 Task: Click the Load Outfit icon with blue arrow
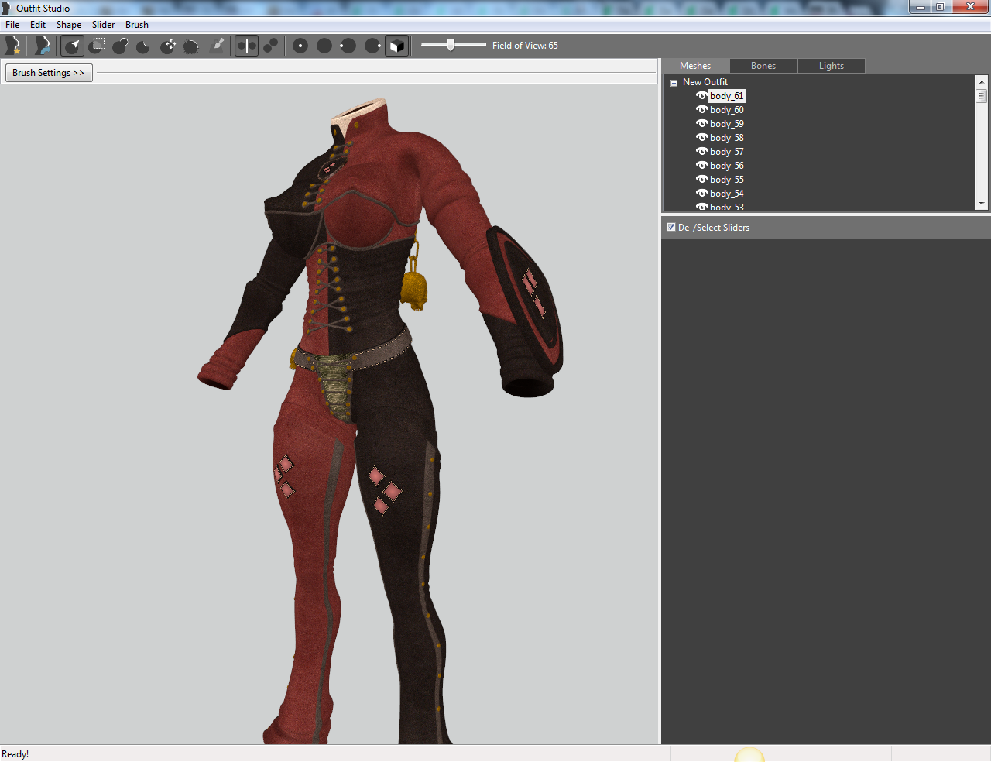[x=43, y=46]
